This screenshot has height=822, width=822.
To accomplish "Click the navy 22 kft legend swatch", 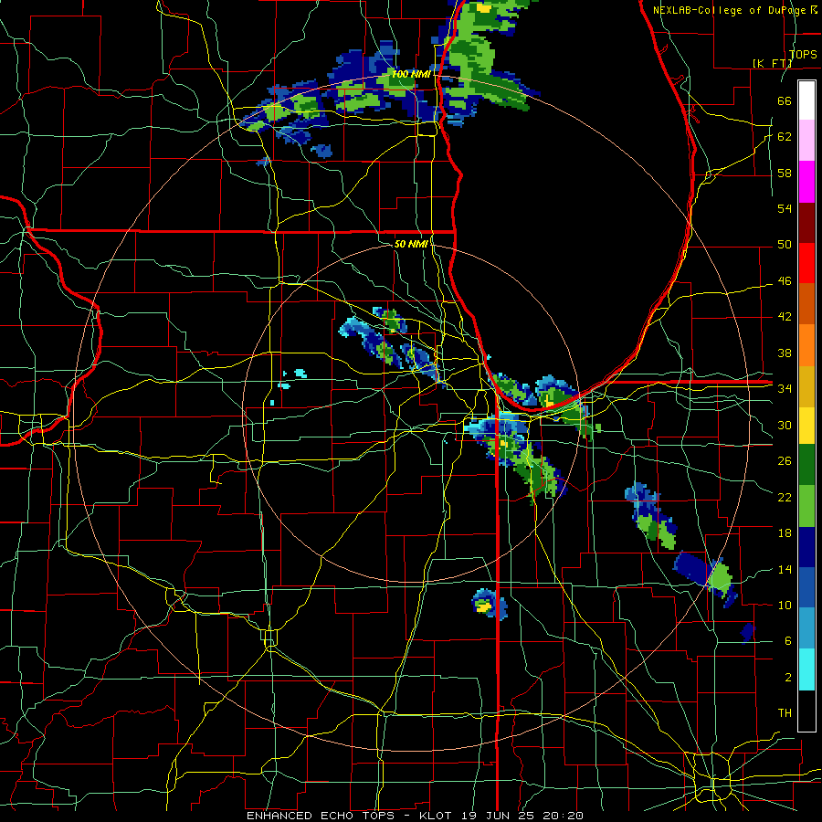I will click(806, 547).
